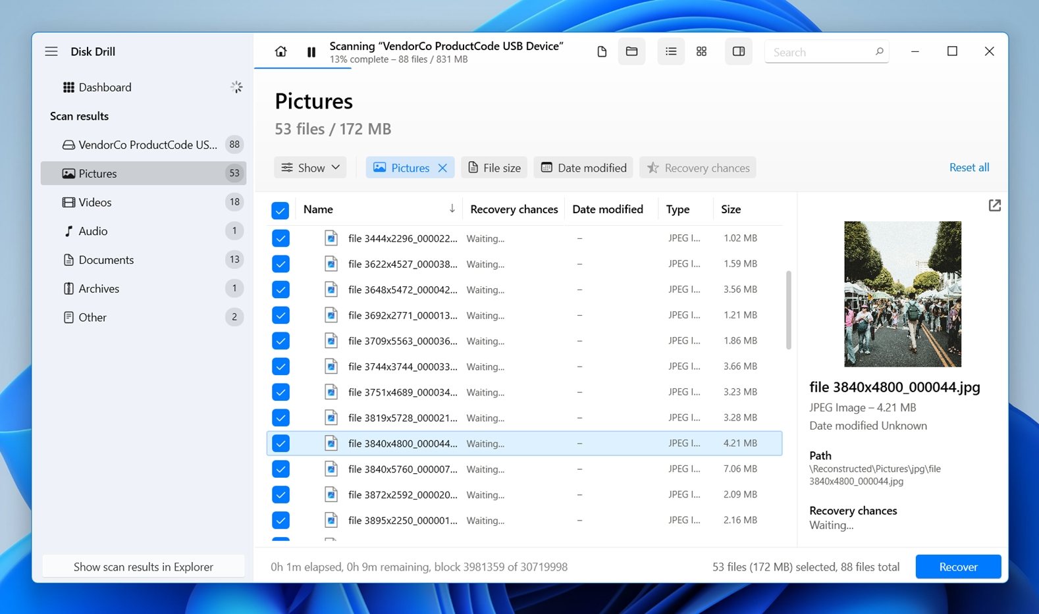This screenshot has height=614, width=1039.
Task: Click file icon of file 3751x4689_000034
Action: pos(331,392)
